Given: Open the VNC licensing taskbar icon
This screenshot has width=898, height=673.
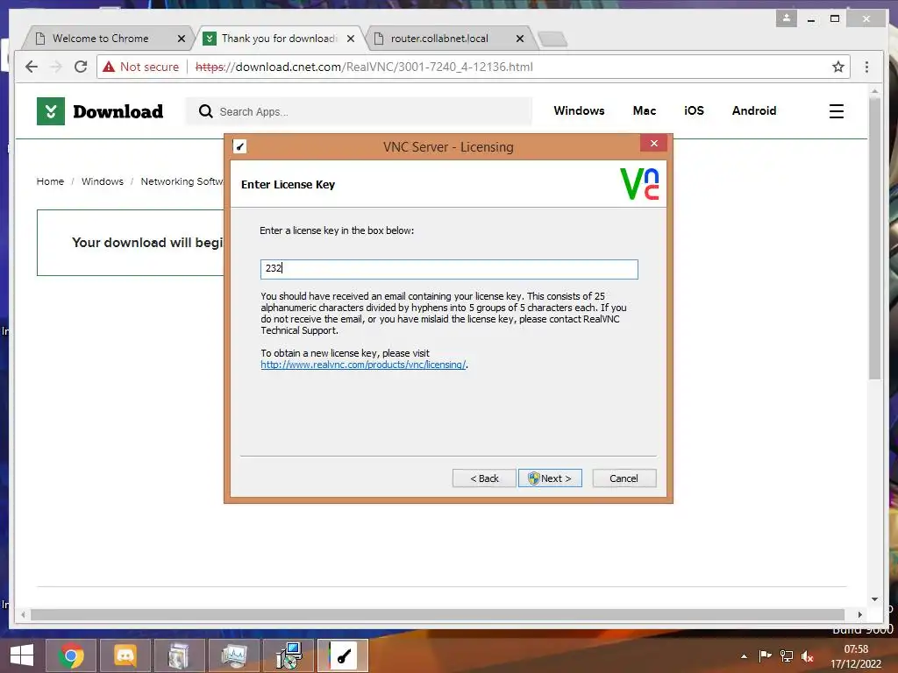Looking at the screenshot, I should point(343,655).
